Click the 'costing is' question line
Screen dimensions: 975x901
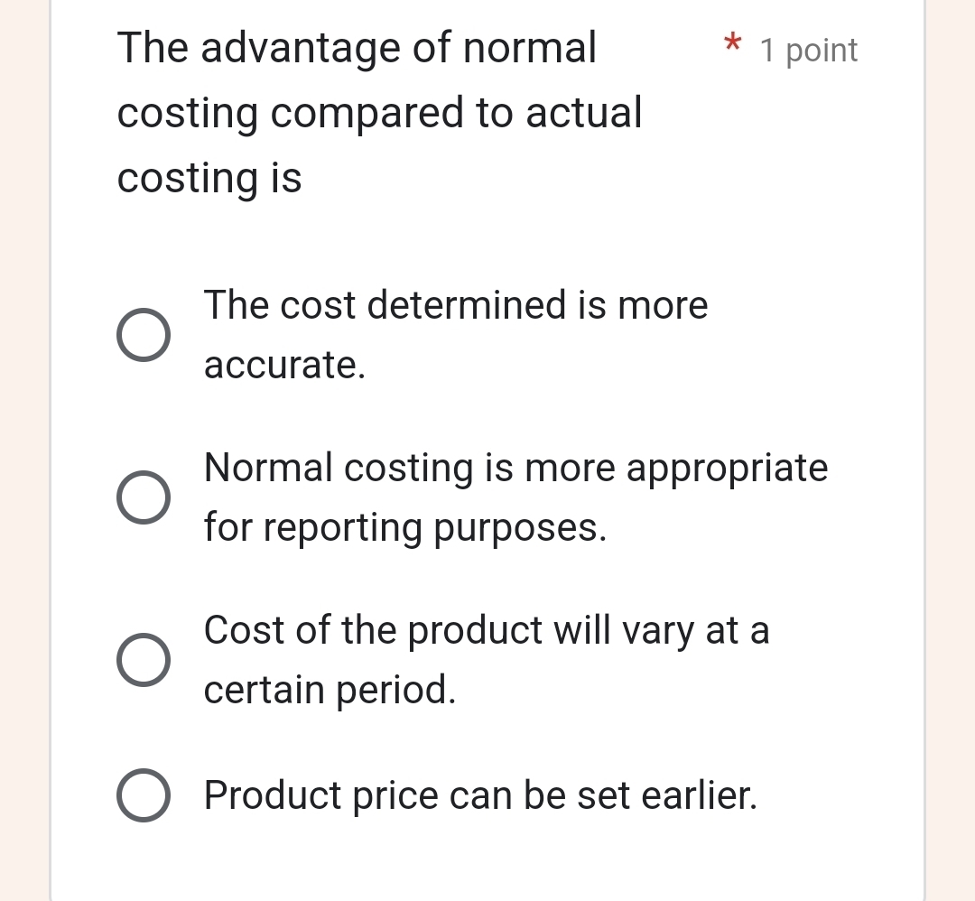pos(209,178)
